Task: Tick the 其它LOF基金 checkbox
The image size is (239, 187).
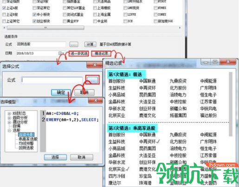Action: pos(65,8)
